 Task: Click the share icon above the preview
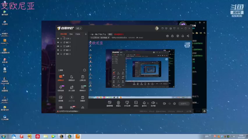point(188,36)
